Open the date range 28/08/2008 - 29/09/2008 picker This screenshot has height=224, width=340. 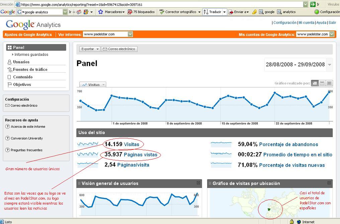tap(299, 65)
